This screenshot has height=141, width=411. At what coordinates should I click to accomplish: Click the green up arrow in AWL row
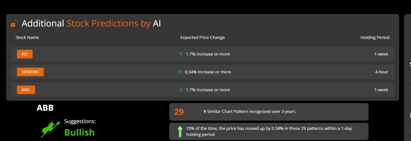[180, 90]
